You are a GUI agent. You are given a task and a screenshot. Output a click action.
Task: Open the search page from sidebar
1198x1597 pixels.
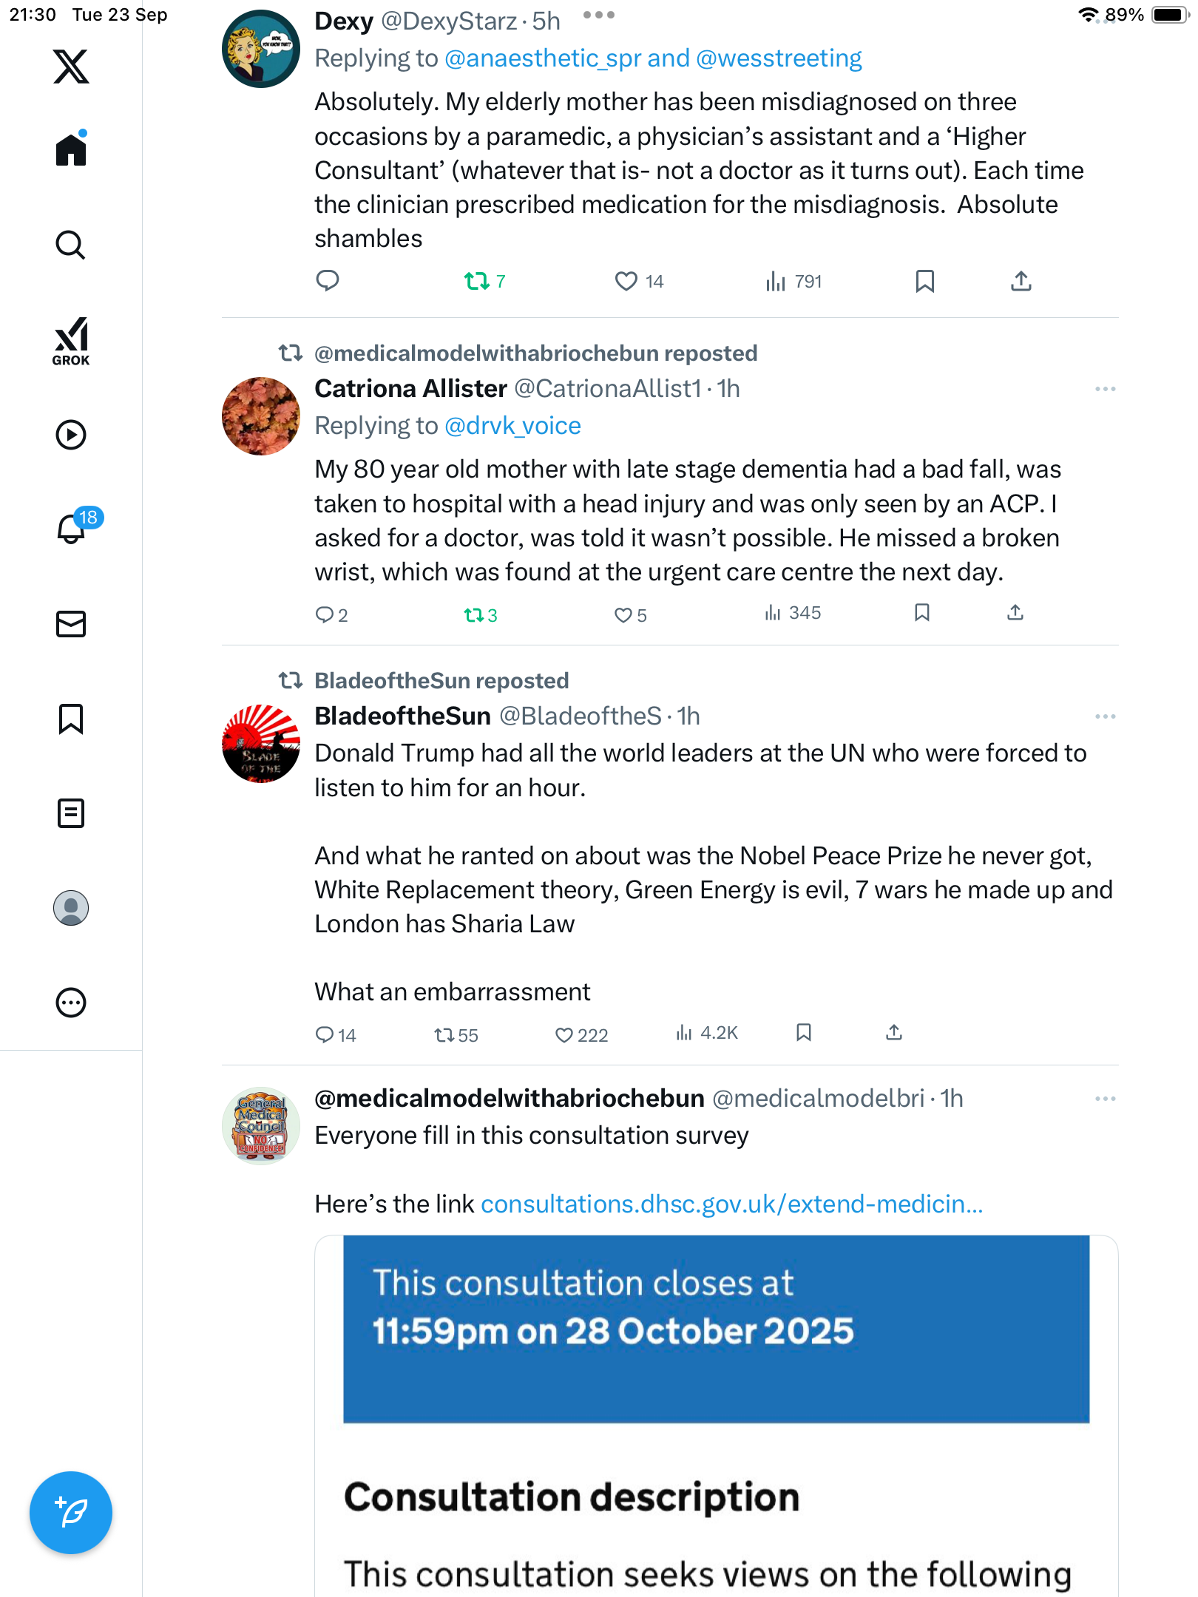[x=71, y=245]
